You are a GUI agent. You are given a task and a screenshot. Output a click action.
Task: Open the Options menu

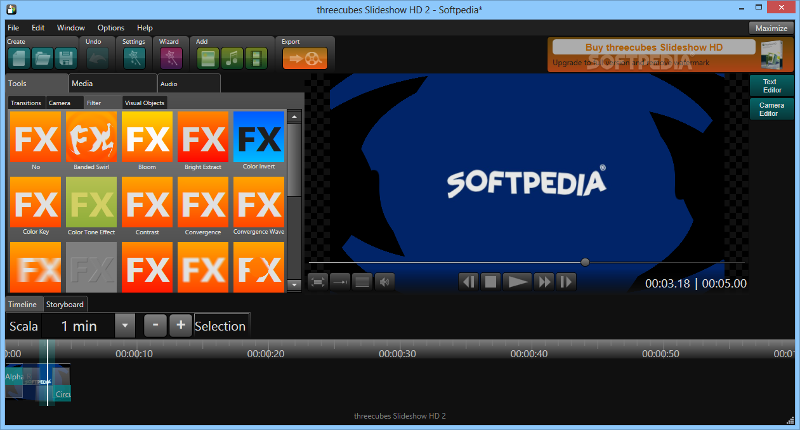point(111,28)
